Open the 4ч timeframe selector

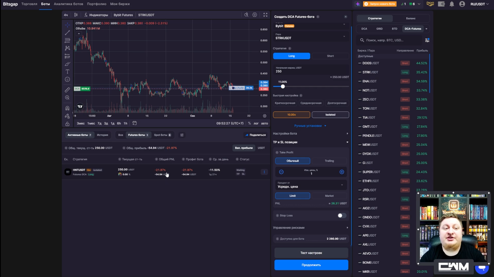tap(66, 15)
